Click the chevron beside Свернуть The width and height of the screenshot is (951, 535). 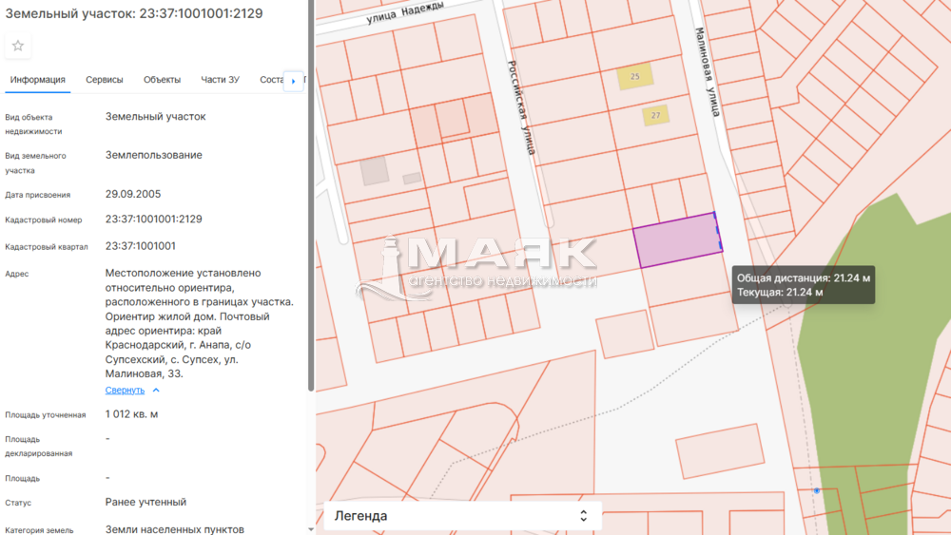156,391
